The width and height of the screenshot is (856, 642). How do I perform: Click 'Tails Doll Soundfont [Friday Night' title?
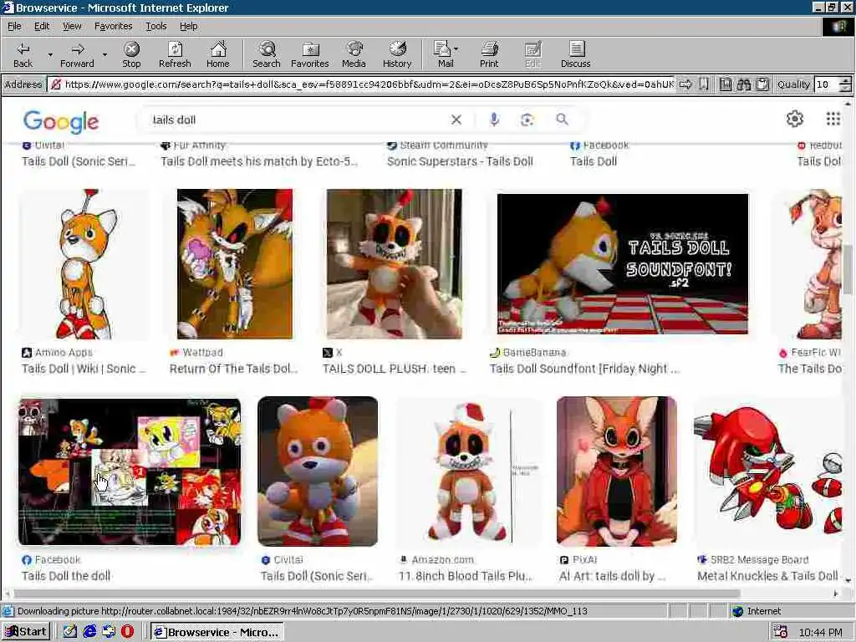coord(578,369)
